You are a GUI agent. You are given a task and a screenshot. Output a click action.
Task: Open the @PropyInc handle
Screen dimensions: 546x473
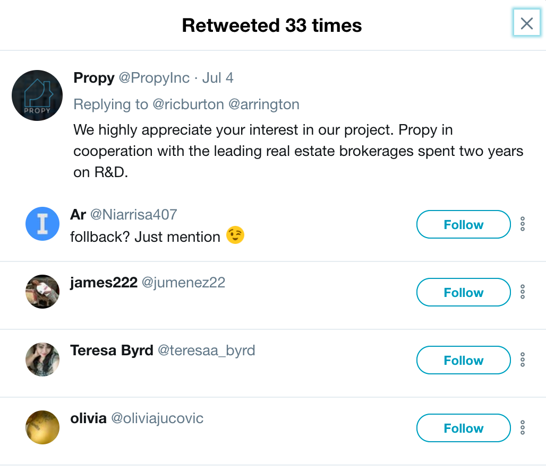[154, 78]
